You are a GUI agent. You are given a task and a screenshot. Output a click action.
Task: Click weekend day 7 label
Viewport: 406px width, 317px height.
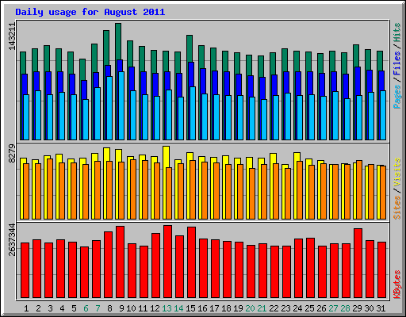tap(98, 308)
